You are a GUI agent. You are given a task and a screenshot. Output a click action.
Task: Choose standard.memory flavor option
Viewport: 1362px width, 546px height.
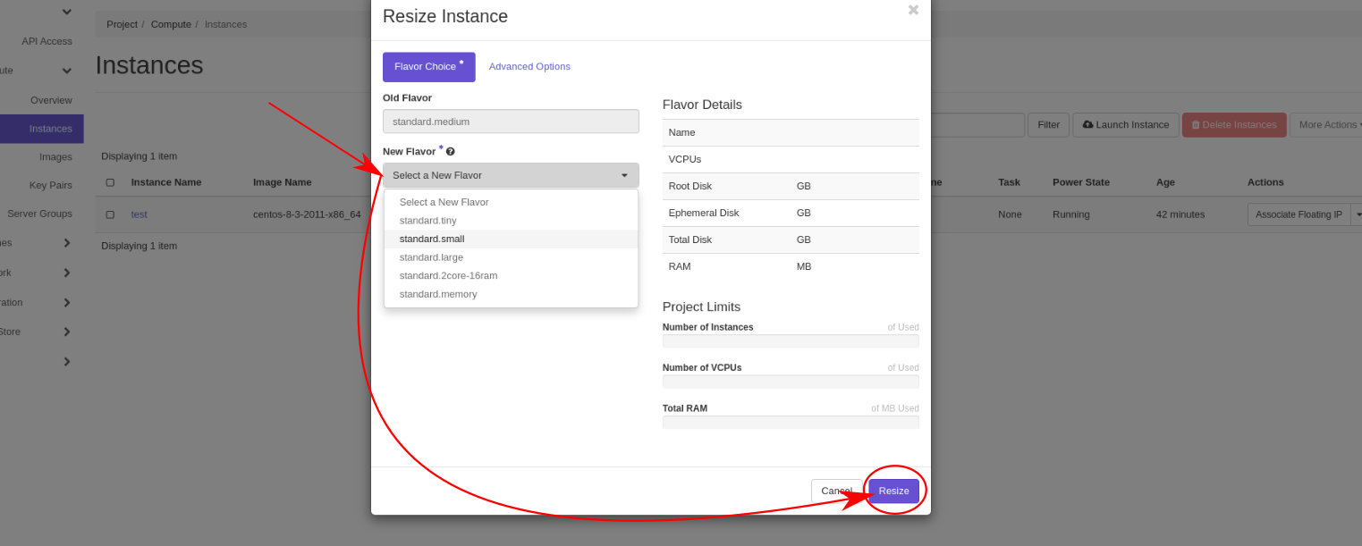click(438, 294)
